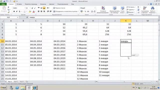Apply percent style to cells

85,11
